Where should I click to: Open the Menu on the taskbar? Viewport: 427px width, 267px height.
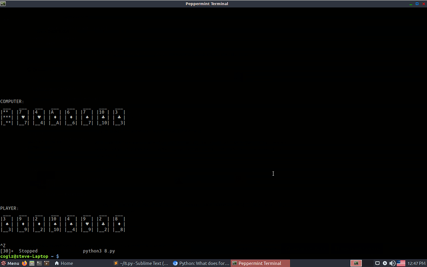(13, 263)
